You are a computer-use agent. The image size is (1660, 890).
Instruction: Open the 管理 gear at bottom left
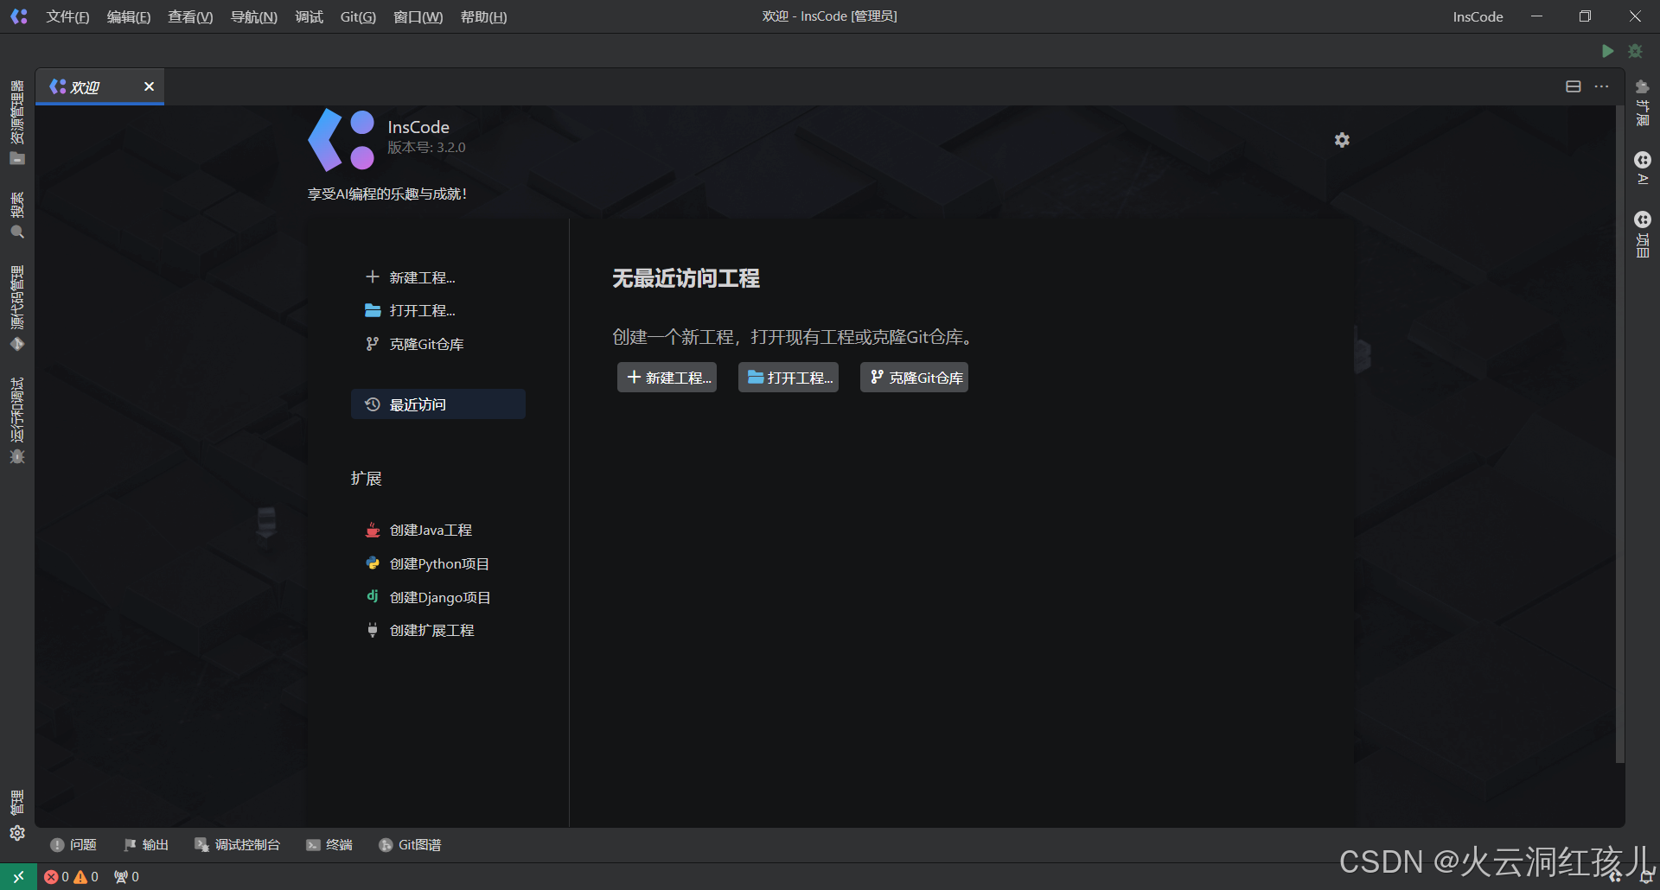[x=17, y=832]
